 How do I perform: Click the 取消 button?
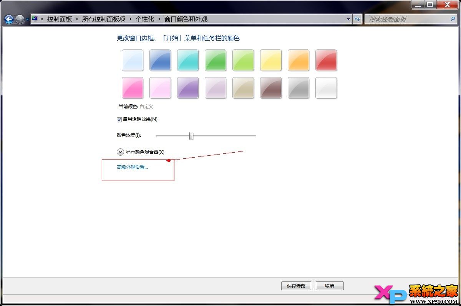[330, 286]
